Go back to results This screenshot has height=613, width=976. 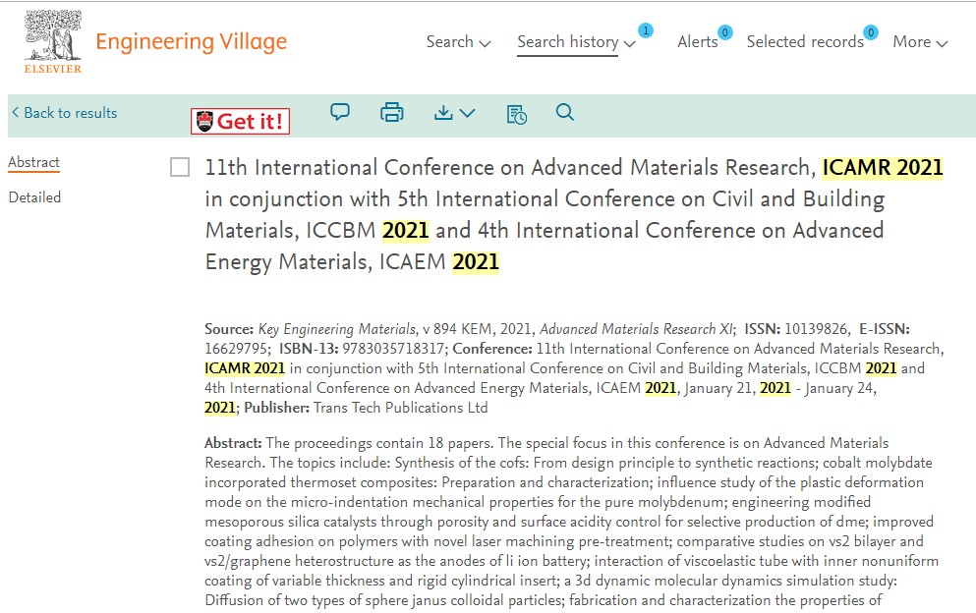[64, 113]
